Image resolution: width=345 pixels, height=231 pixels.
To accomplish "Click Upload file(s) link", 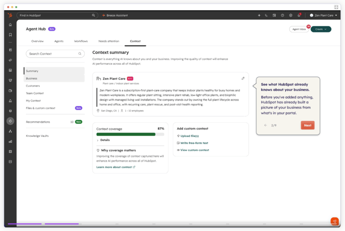I will click(x=188, y=136).
